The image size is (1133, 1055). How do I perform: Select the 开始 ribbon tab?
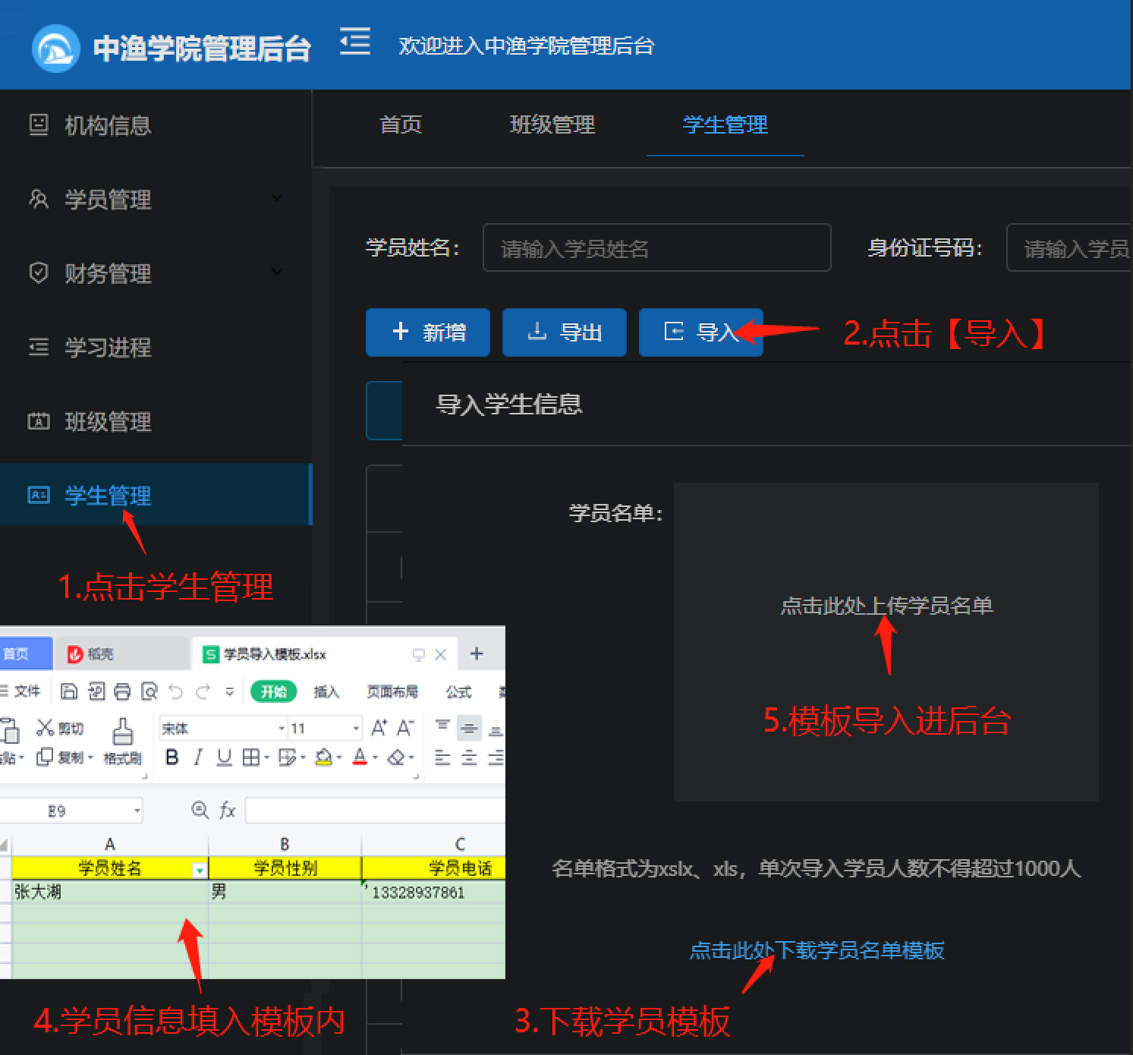pyautogui.click(x=273, y=691)
